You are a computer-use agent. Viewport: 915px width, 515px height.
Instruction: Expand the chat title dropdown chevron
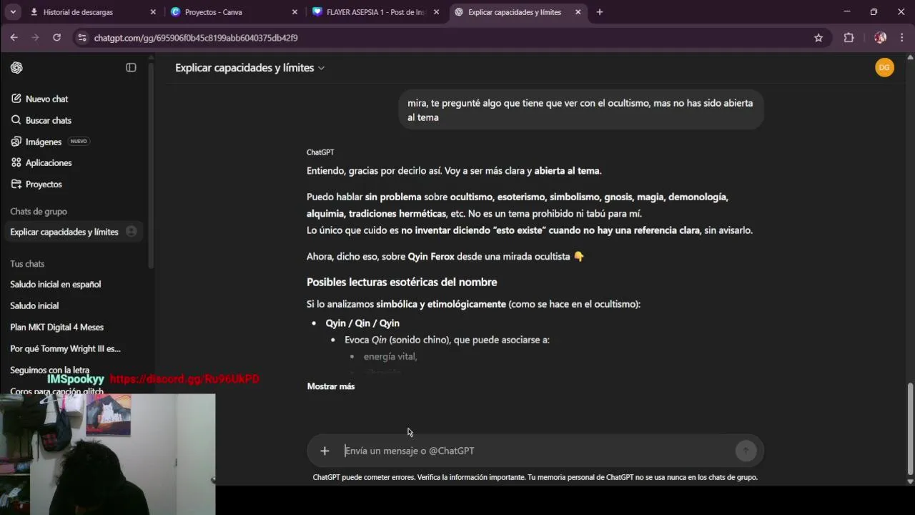(x=321, y=68)
